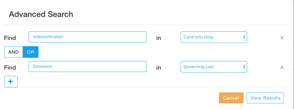The image size is (294, 109).
Task: Click the up-down arrows on Governing Law selector
Action: 244,67
